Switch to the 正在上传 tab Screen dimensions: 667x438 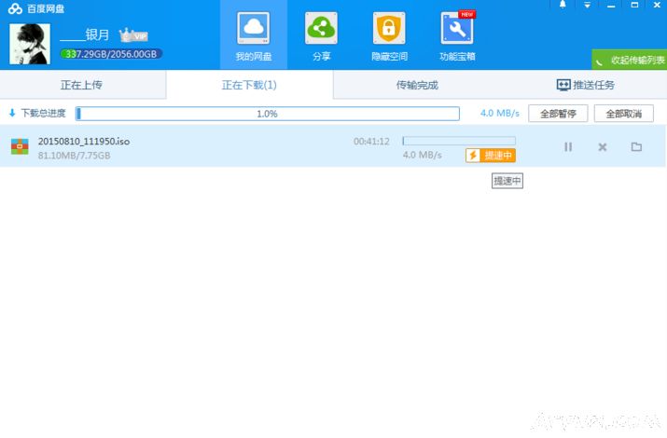pos(82,85)
